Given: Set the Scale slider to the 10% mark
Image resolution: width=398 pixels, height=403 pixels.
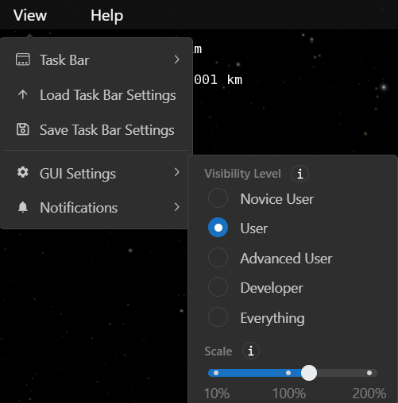Looking at the screenshot, I should coord(216,373).
